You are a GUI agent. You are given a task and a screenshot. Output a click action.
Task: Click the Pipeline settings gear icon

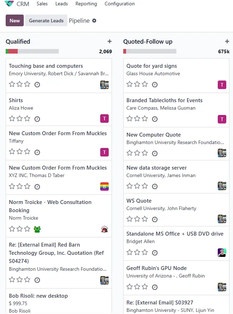pos(94,21)
